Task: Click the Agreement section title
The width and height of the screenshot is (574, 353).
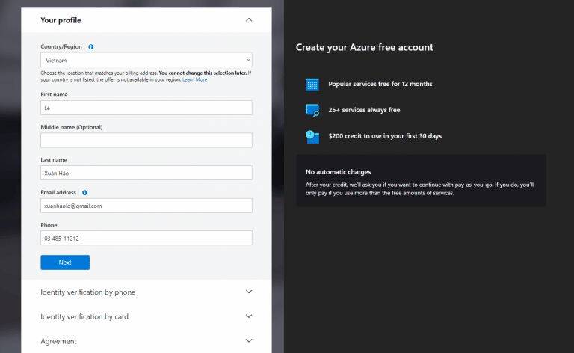Action: tap(59, 341)
